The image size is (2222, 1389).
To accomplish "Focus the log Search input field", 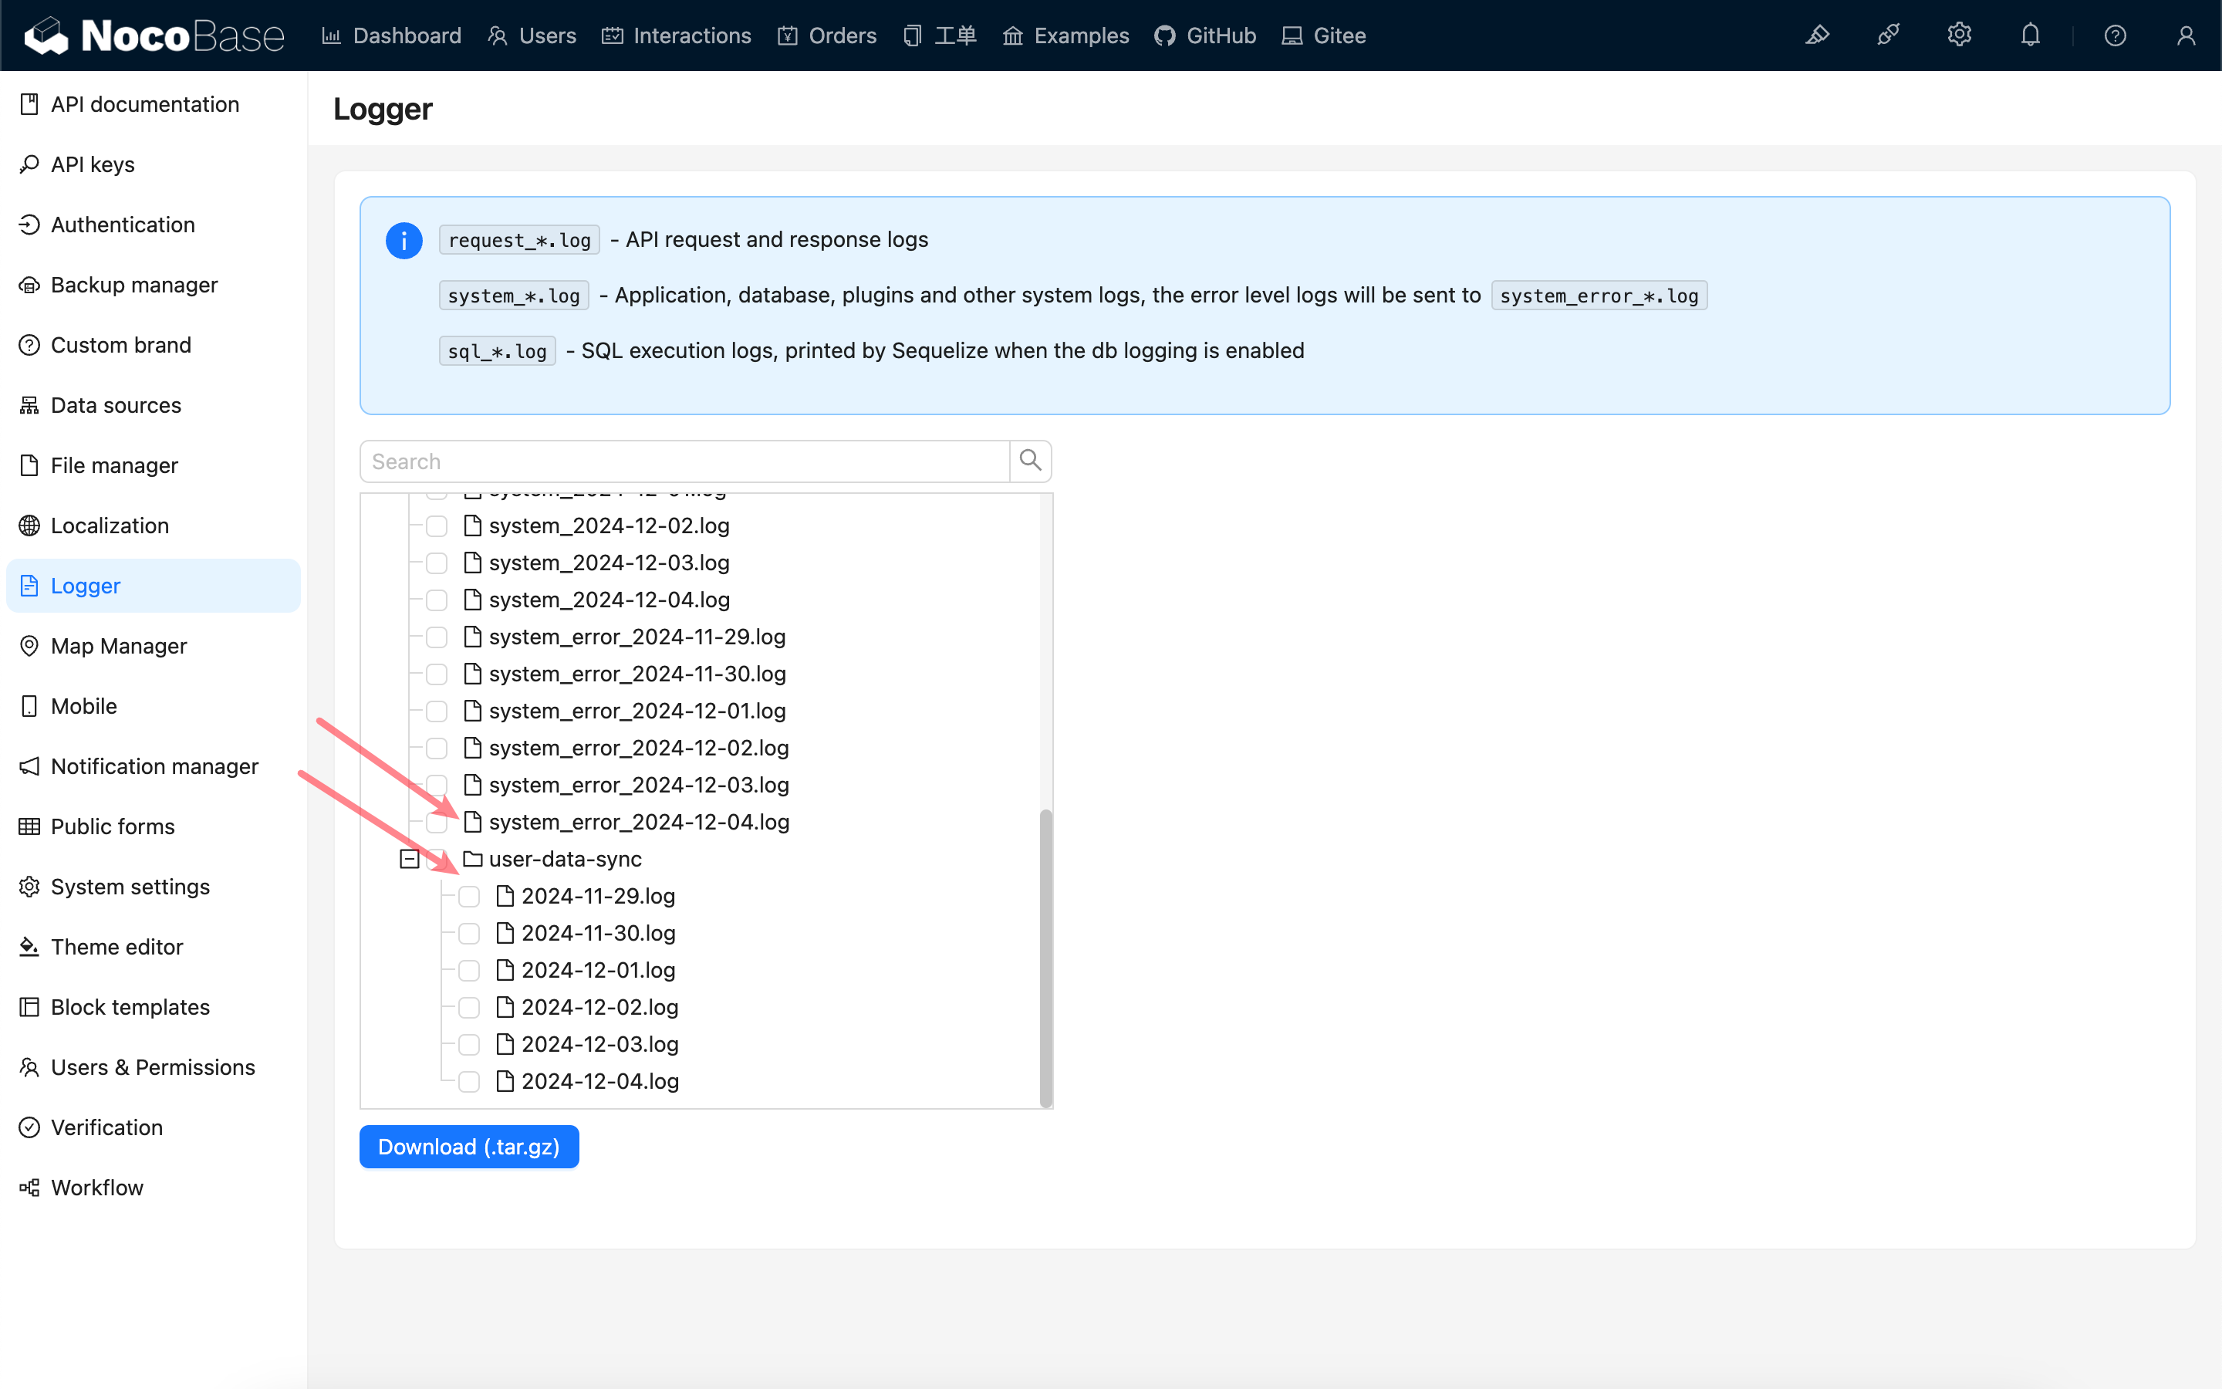I will click(x=684, y=461).
